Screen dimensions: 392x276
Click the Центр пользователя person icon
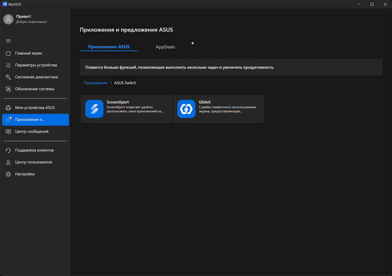(8, 162)
